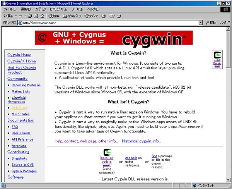Click the Internet zone globe icon
Screen dimensions: 232x189
[x=194, y=186]
